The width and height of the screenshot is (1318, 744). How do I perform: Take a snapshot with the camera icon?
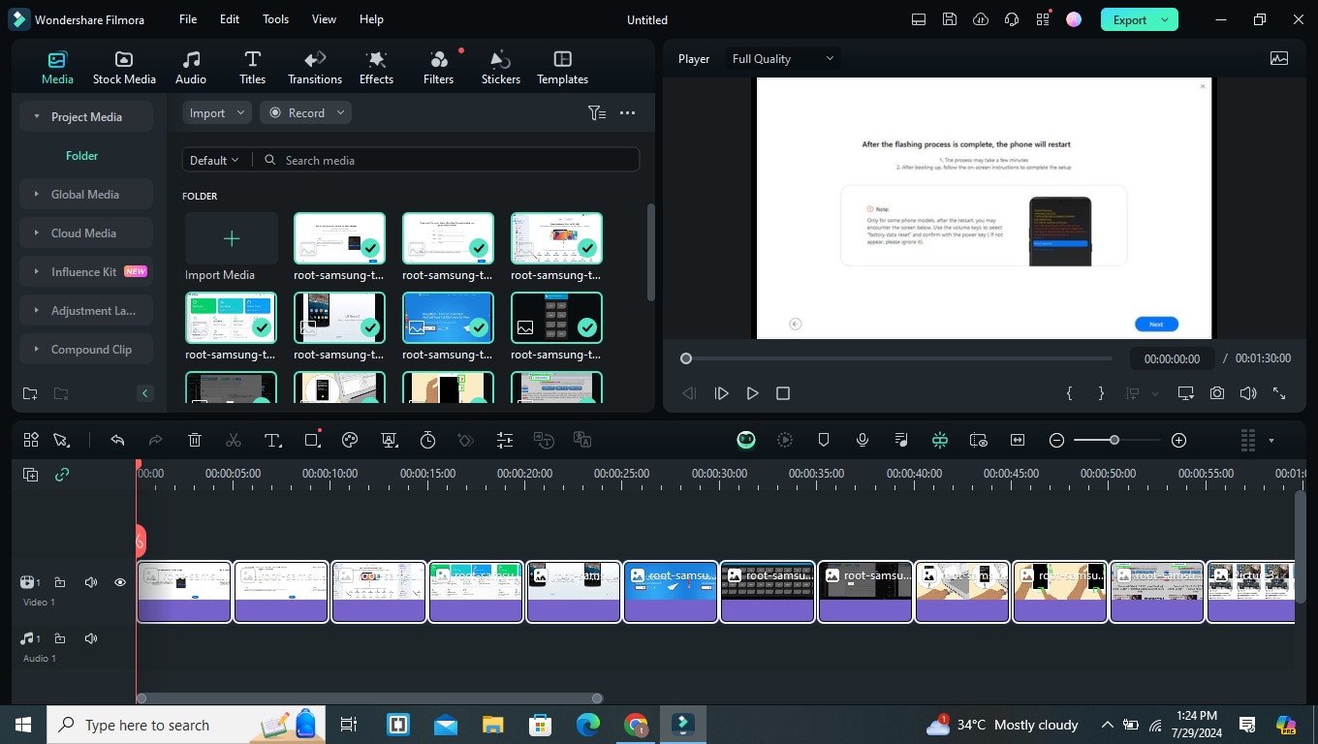point(1217,393)
